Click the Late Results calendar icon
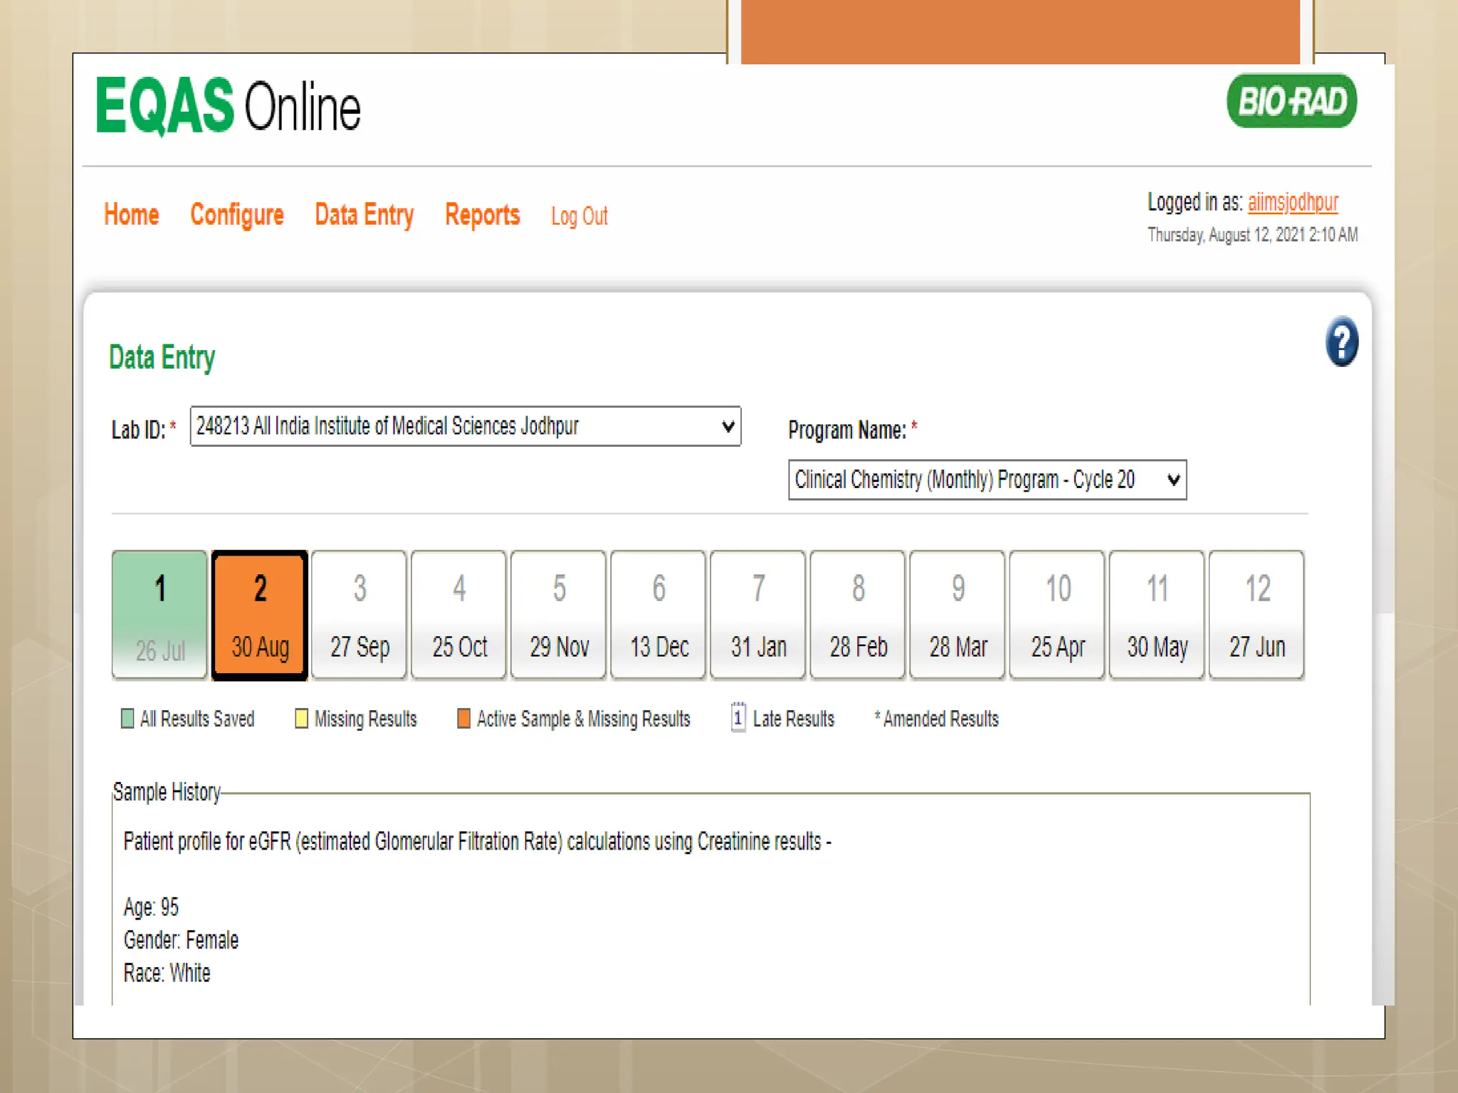This screenshot has width=1458, height=1093. pos(738,717)
